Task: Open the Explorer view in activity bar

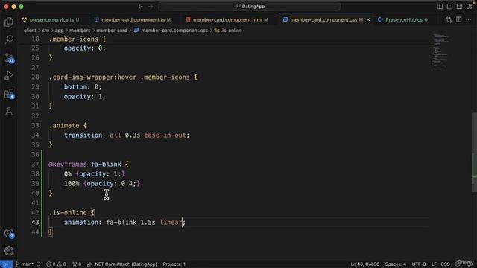Action: pyautogui.click(x=9, y=22)
